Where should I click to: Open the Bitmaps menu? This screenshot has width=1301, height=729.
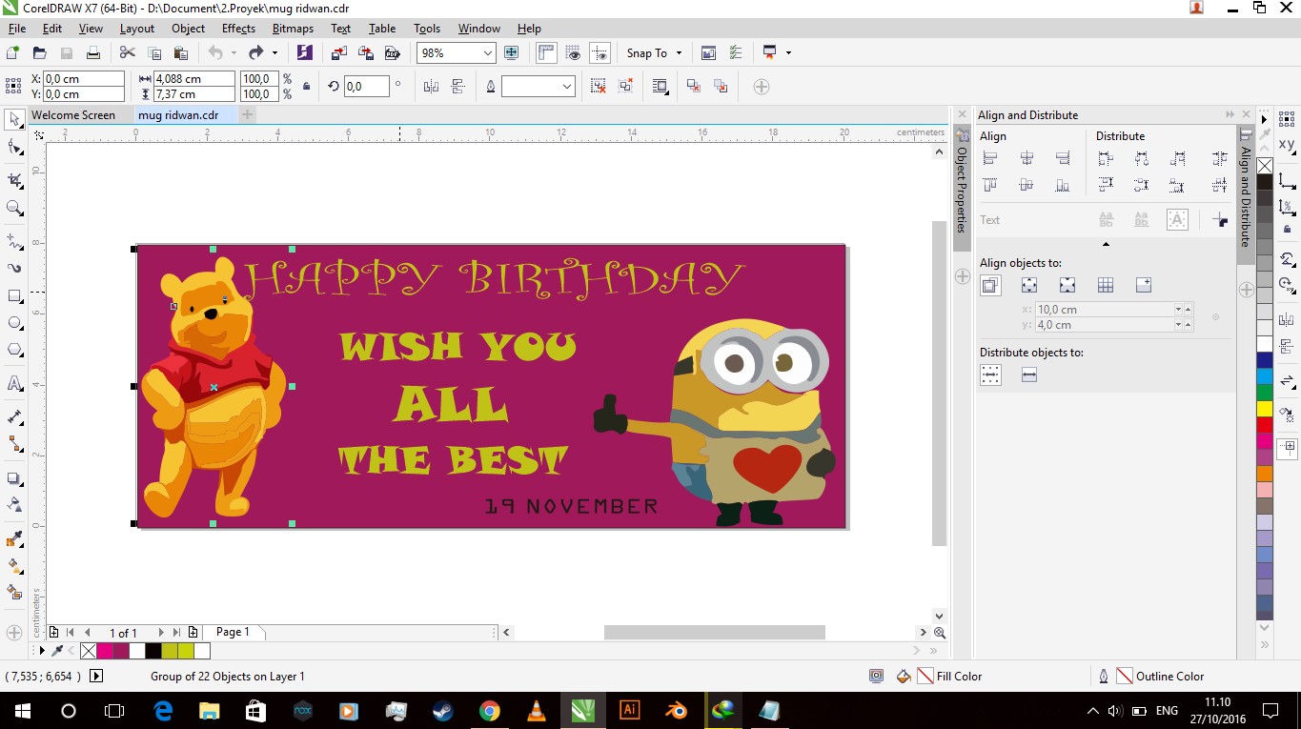pyautogui.click(x=292, y=28)
